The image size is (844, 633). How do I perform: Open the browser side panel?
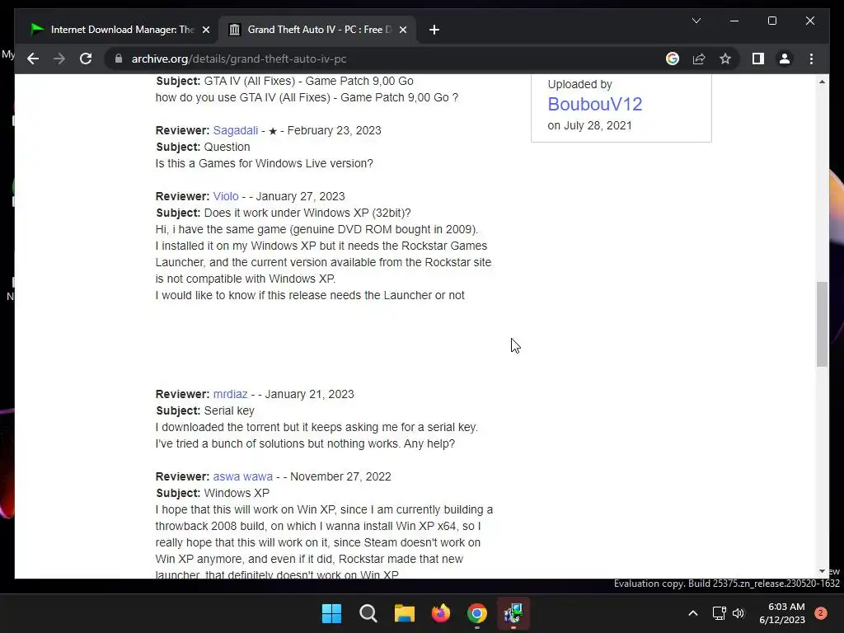[x=758, y=59]
